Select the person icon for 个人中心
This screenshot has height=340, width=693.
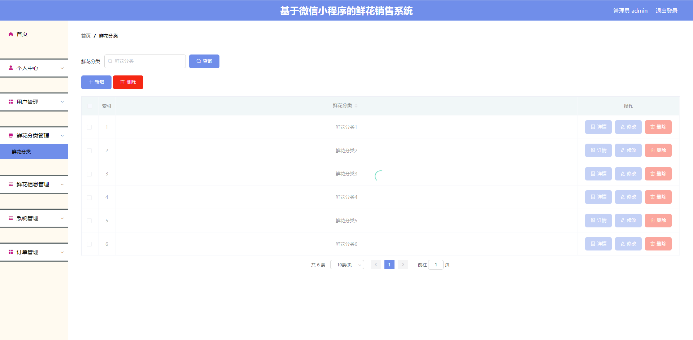(10, 68)
